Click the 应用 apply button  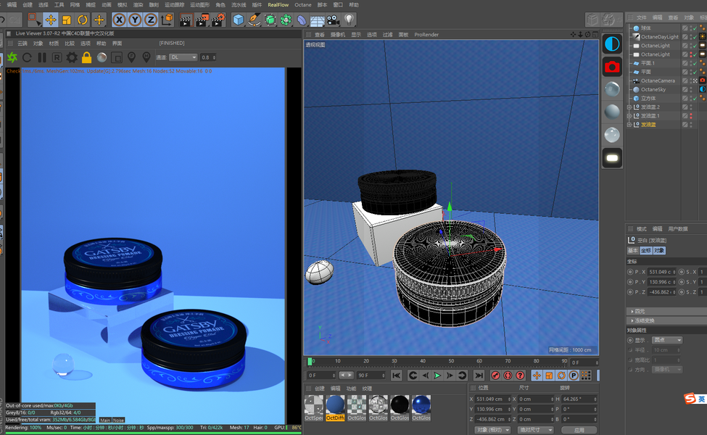point(579,430)
